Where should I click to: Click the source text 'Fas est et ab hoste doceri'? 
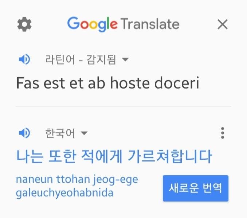108,83
